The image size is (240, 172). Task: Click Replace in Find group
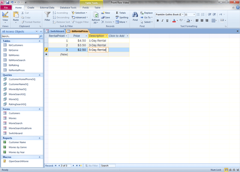146,13
